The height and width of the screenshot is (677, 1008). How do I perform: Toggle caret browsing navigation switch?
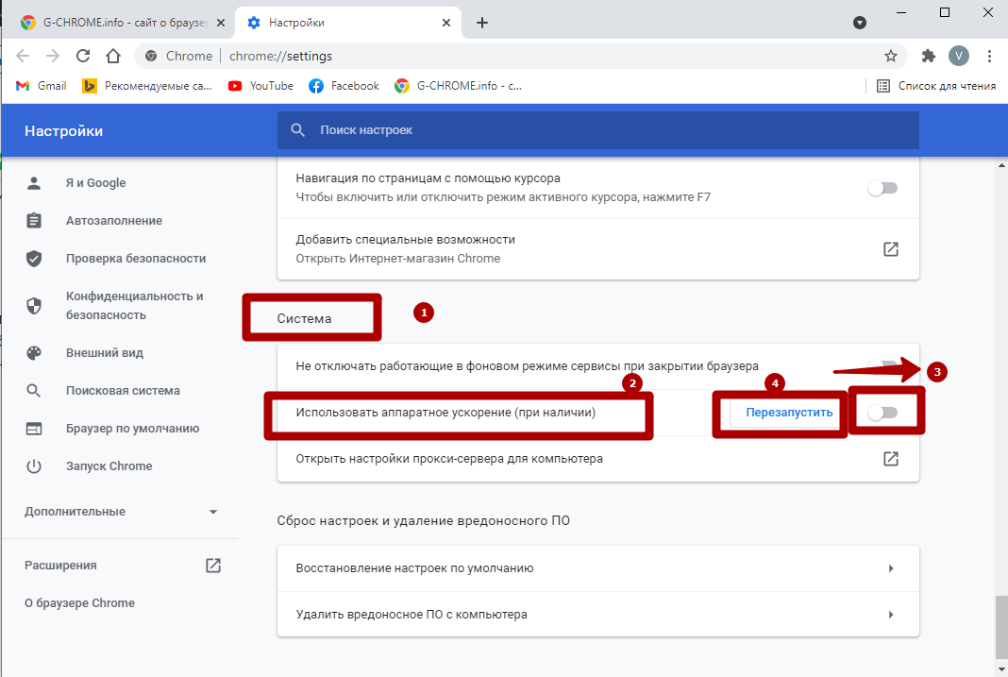click(882, 188)
